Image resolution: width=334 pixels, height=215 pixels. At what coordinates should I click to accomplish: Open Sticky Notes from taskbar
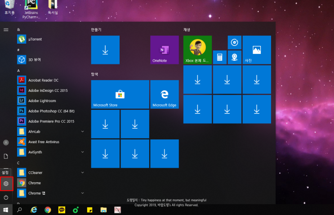point(89,210)
